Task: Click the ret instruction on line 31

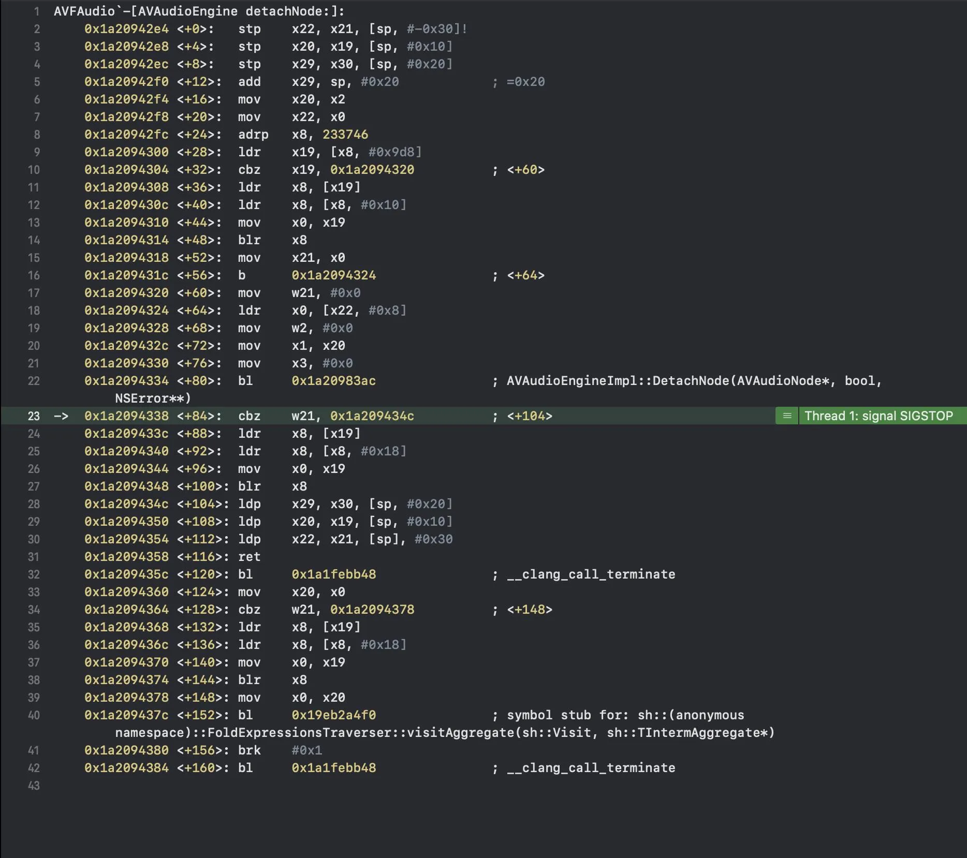Action: point(249,557)
